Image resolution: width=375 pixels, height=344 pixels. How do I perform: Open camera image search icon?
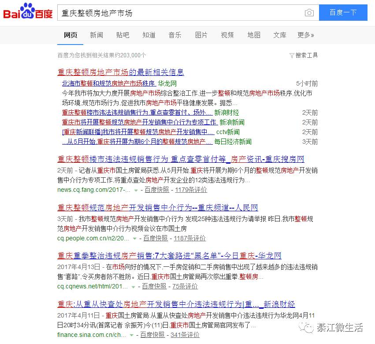click(309, 12)
